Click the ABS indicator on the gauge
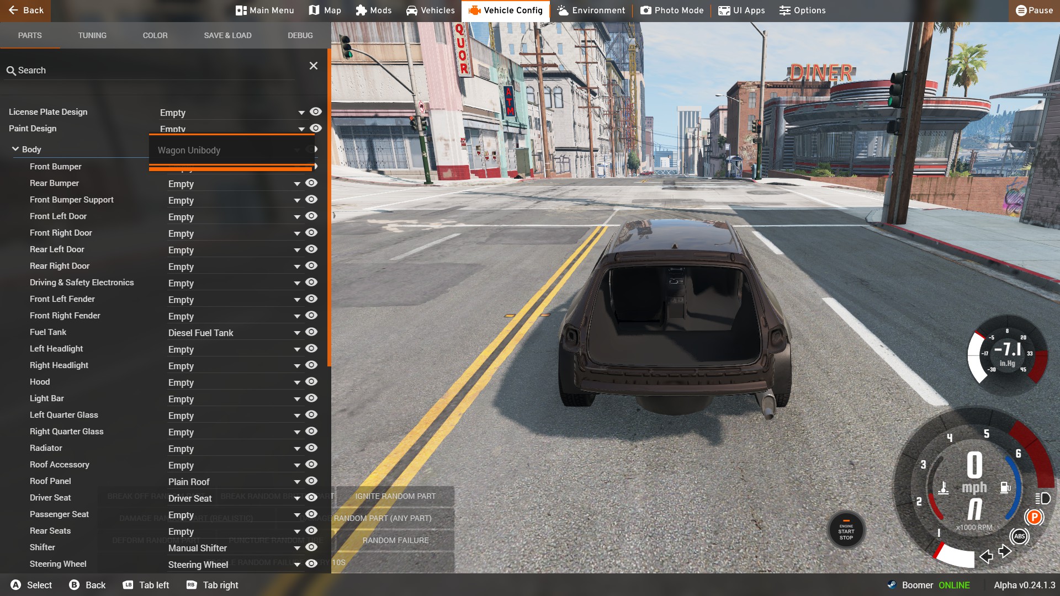The image size is (1060, 596). coord(1019,536)
